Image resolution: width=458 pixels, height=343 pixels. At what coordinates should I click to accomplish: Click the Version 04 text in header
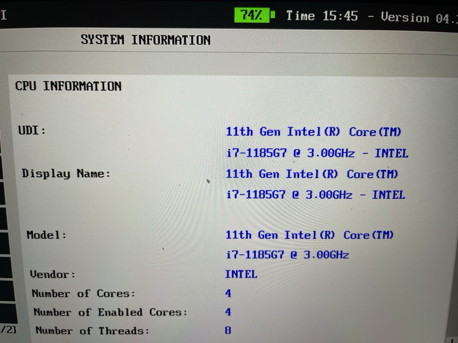tap(419, 18)
